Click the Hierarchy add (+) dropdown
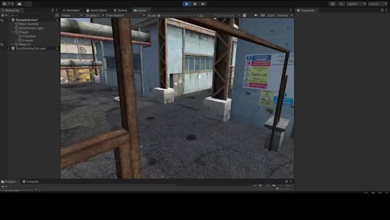This screenshot has height=220, width=390. pos(4,15)
